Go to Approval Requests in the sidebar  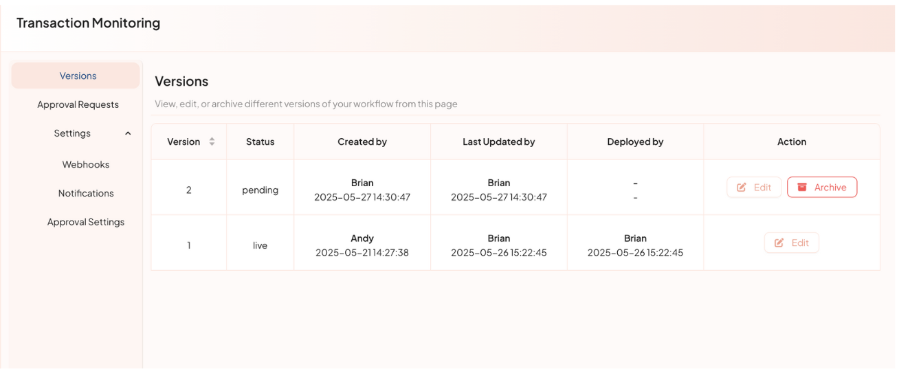[x=78, y=104]
